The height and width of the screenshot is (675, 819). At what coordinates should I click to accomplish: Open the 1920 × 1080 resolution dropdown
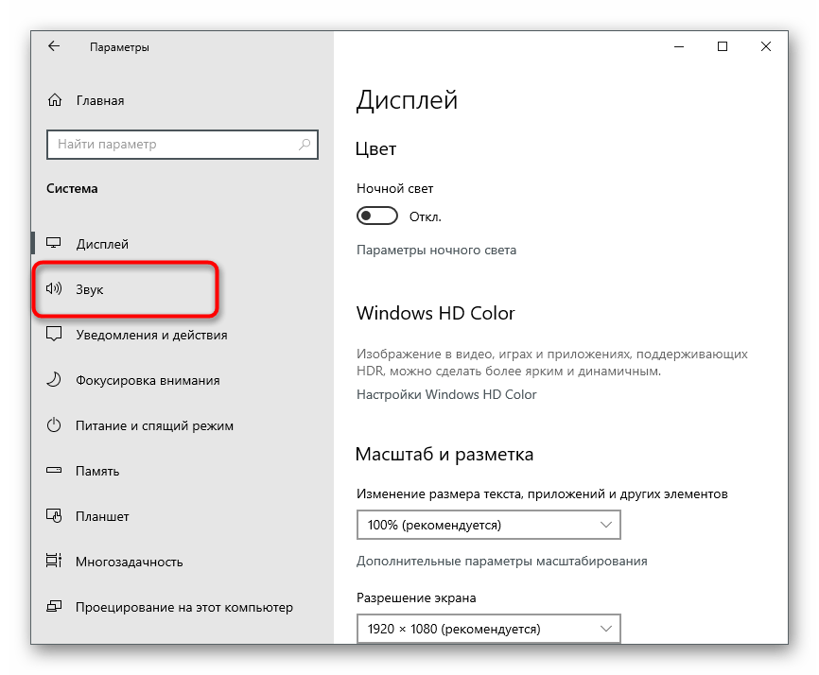(488, 629)
